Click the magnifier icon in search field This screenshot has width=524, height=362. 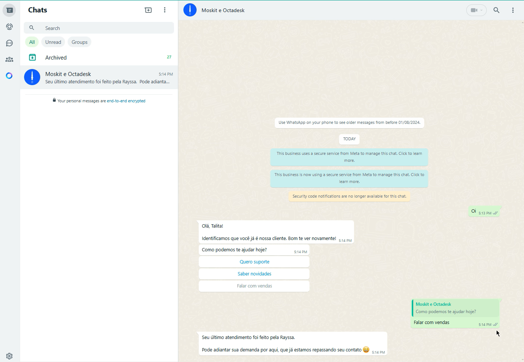[x=32, y=28]
